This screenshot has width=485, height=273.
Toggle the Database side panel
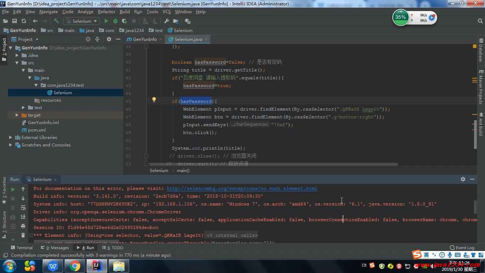[481, 50]
